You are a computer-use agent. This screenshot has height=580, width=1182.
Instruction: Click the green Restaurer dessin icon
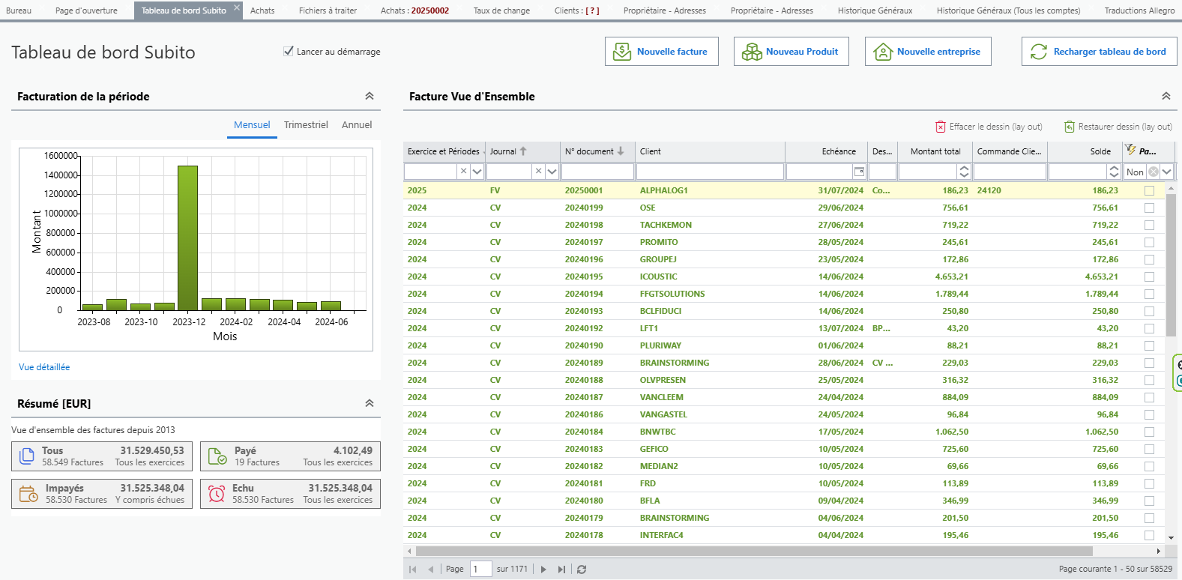coord(1070,127)
